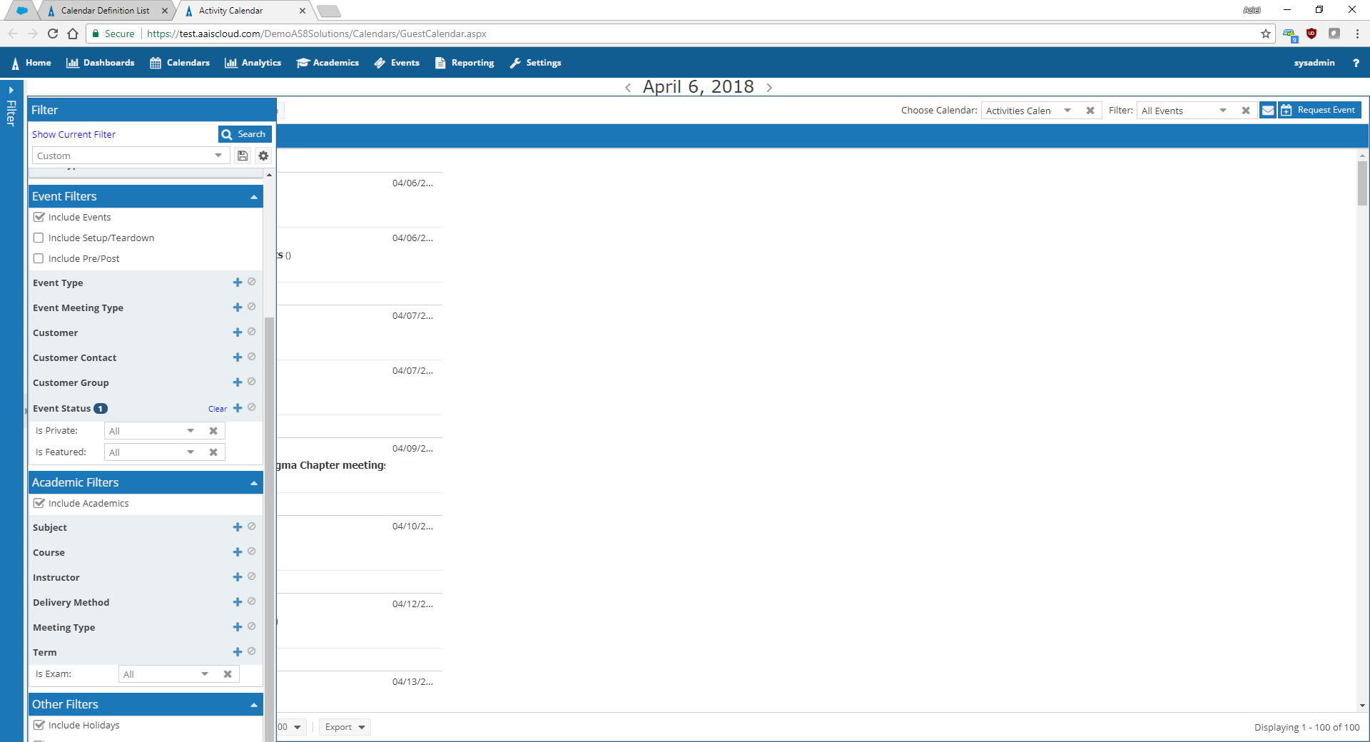Add an Event Status filter
This screenshot has width=1370, height=742.
point(238,408)
